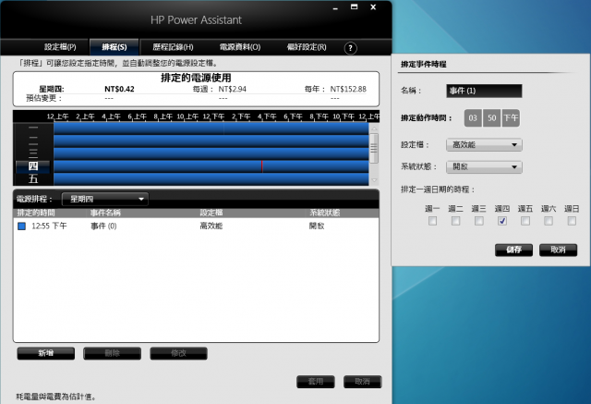
Task: Click the 系統狀態 column header in list
Action: tap(324, 213)
